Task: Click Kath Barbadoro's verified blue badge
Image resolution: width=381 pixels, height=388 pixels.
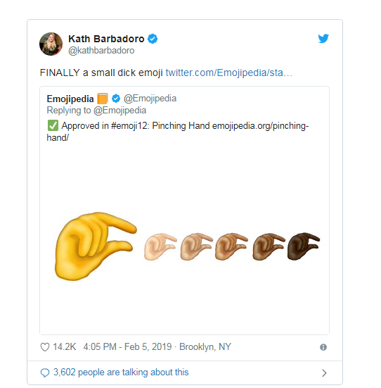Action: [153, 39]
